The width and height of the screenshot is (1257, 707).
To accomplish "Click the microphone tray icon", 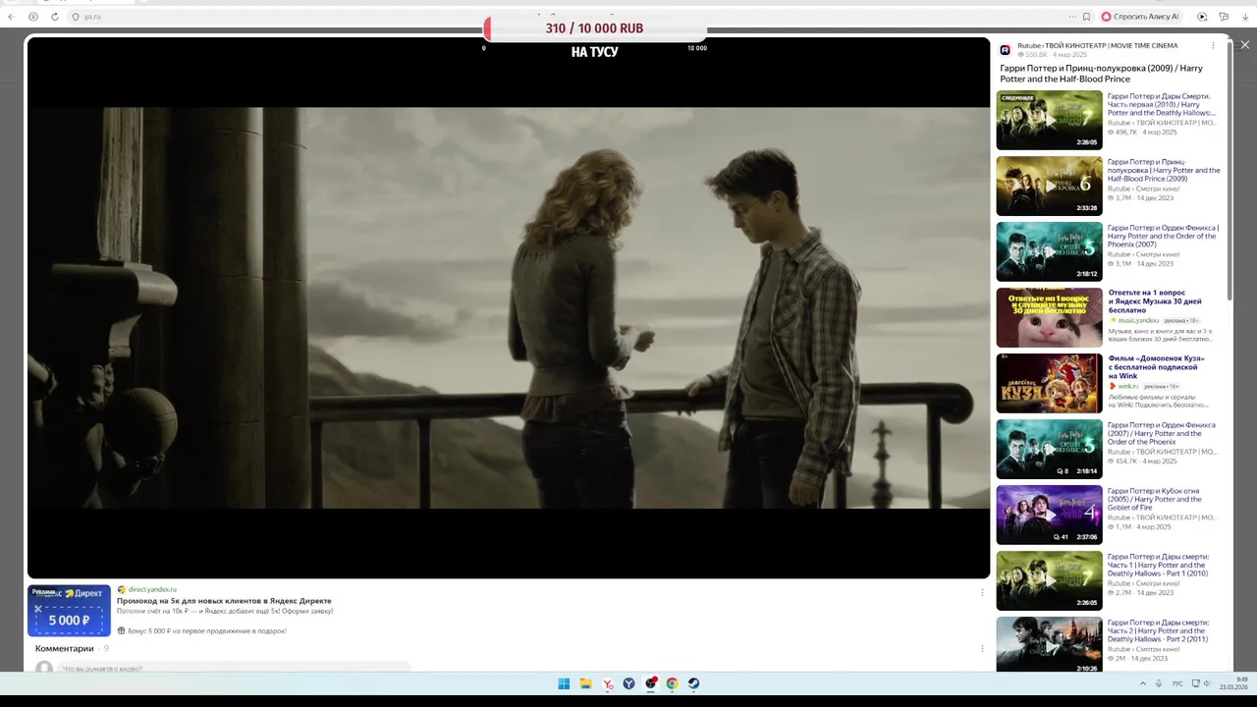I will (x=1159, y=683).
